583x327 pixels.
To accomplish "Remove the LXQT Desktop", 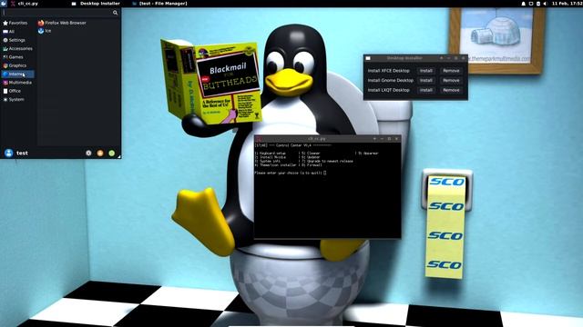I will click(451, 90).
